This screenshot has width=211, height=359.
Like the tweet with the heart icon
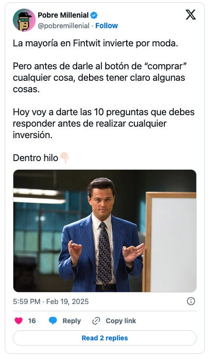pos(19,321)
